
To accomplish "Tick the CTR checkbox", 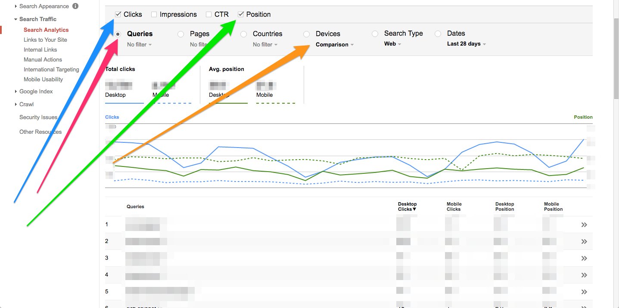I will (209, 15).
